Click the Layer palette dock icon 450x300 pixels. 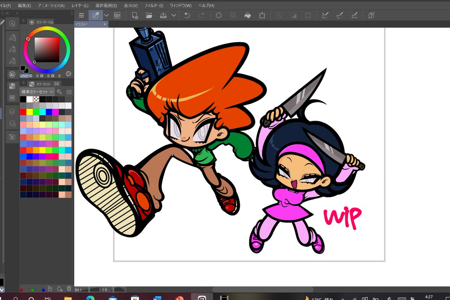click(x=12, y=111)
